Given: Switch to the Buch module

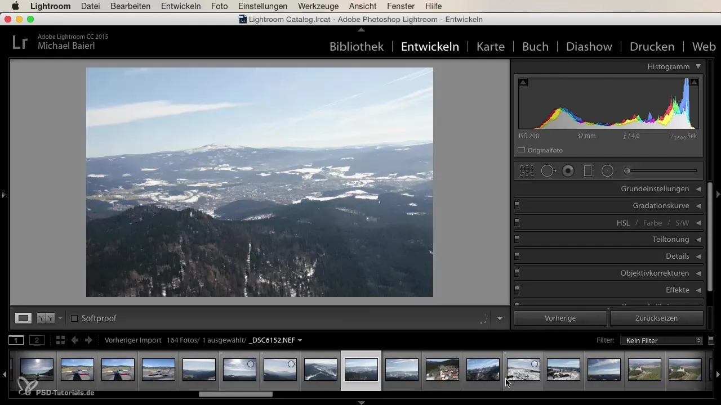Looking at the screenshot, I should pos(535,47).
